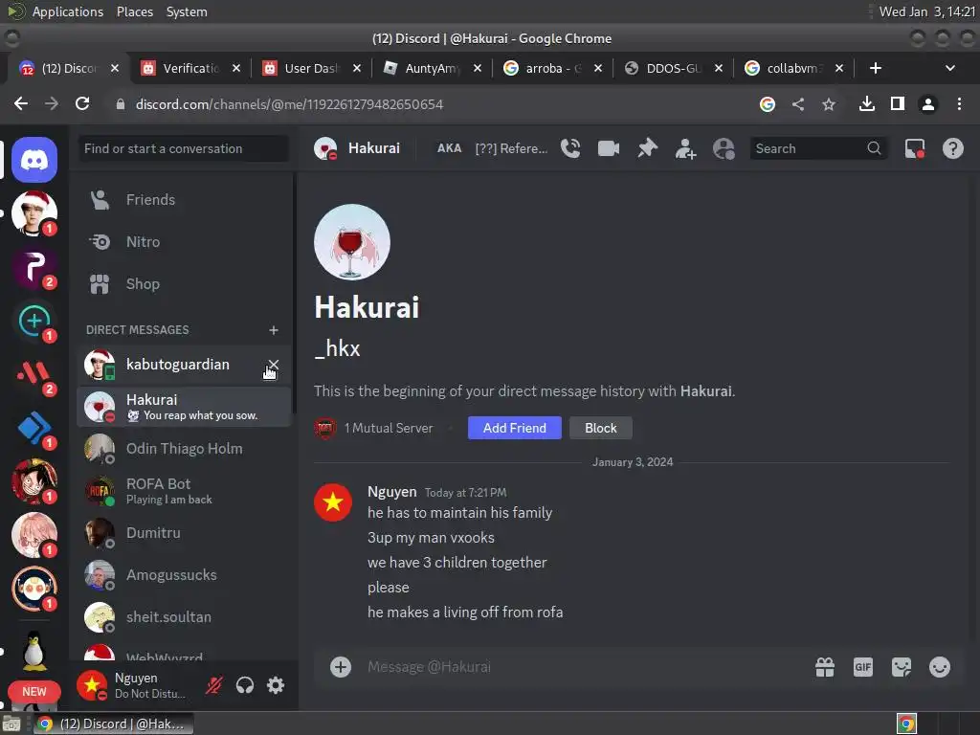The height and width of the screenshot is (735, 980).
Task: View 1 Mutual Server
Action: coord(374,428)
